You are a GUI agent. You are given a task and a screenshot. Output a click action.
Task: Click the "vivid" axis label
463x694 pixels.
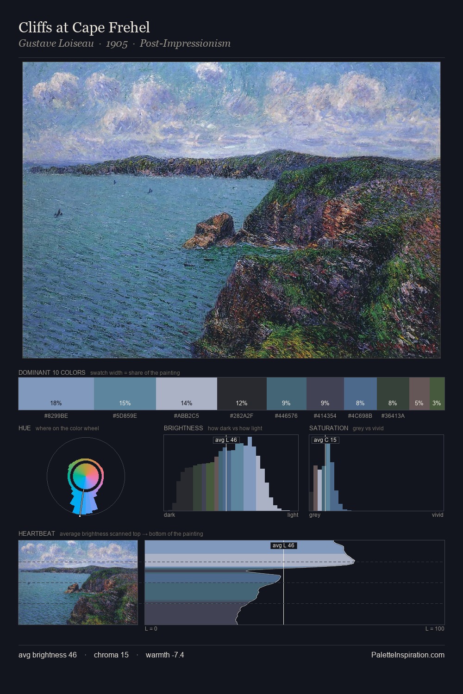click(438, 515)
